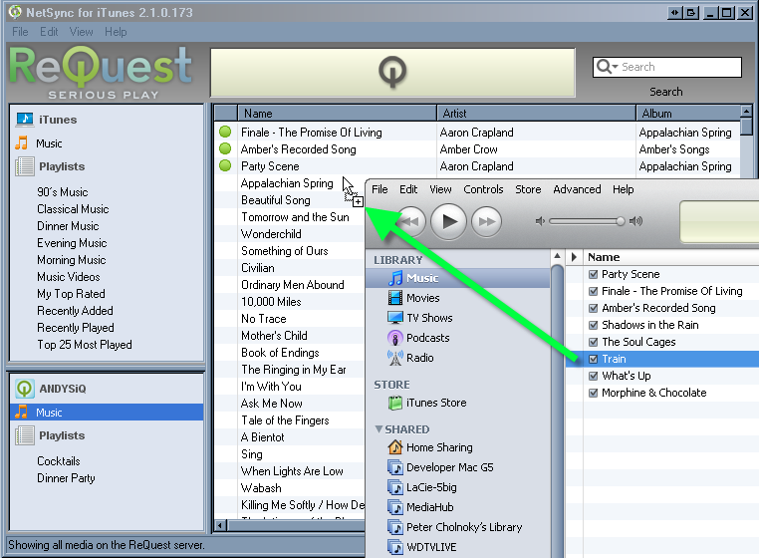Select Music under ANDYSiQ server
The height and width of the screenshot is (558, 759).
coord(107,413)
